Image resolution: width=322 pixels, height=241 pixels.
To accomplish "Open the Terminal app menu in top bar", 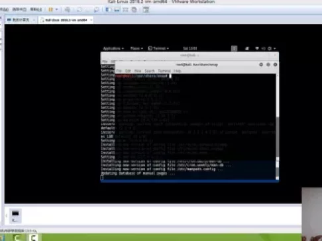I will 158,48.
